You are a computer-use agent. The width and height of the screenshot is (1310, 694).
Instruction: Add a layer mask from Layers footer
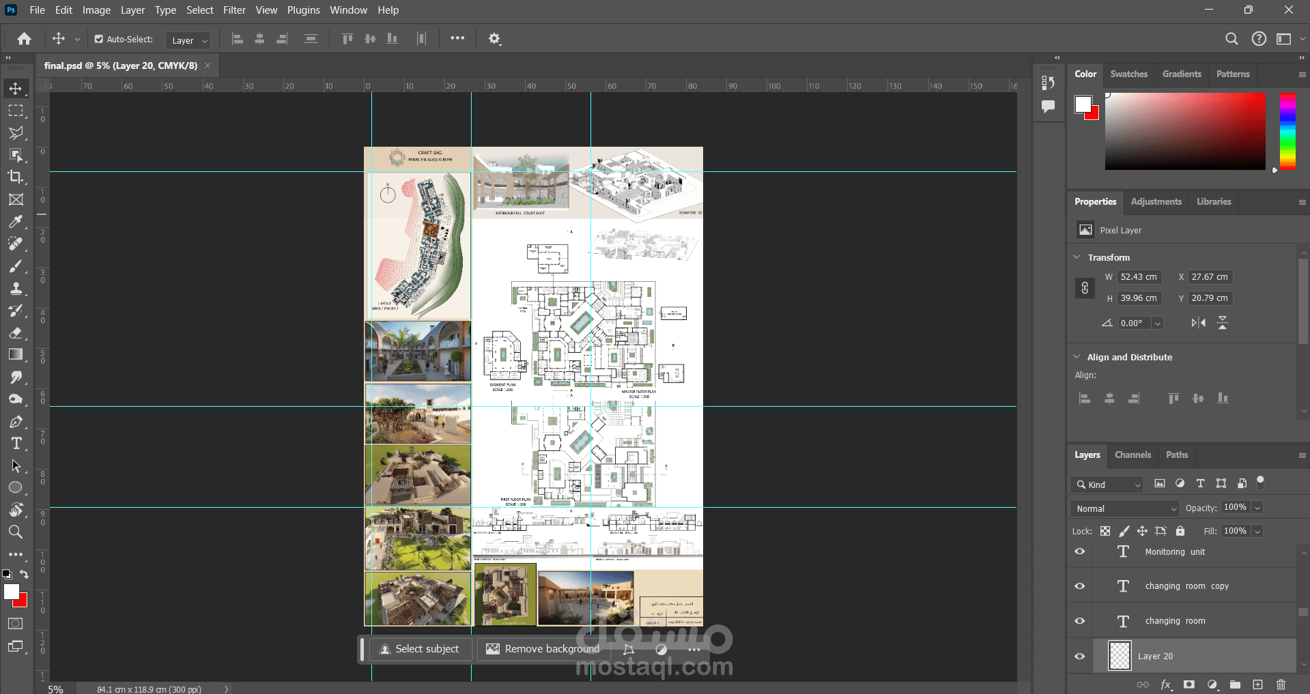click(x=1189, y=684)
